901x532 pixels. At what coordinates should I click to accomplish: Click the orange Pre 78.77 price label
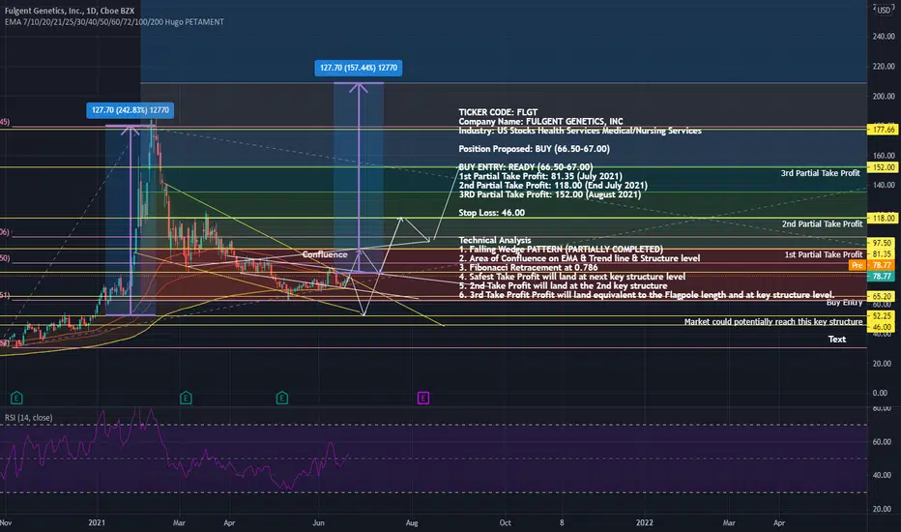pos(873,265)
